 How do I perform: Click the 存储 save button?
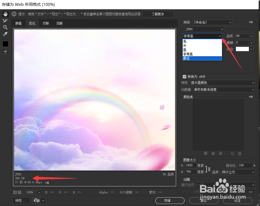click(170, 201)
